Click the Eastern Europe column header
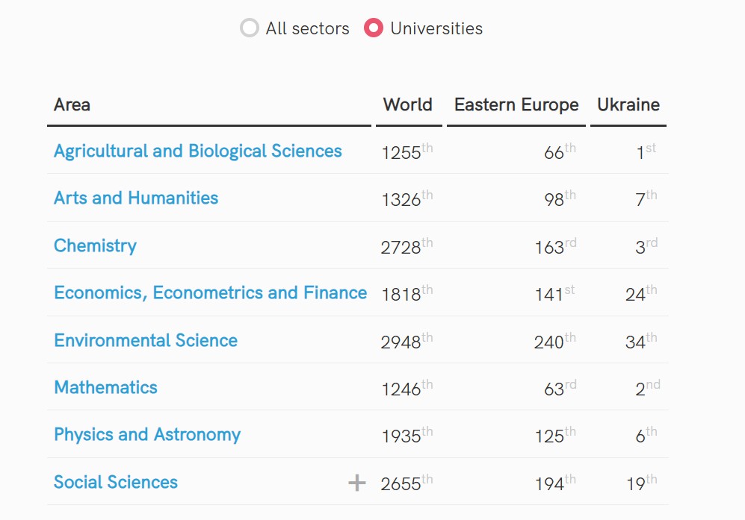Screen dimensions: 745x520 (516, 104)
